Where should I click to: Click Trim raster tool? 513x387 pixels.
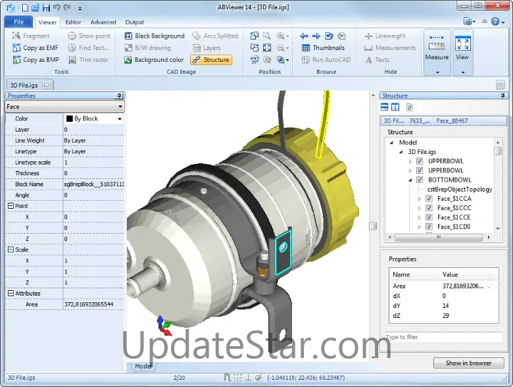click(x=88, y=60)
